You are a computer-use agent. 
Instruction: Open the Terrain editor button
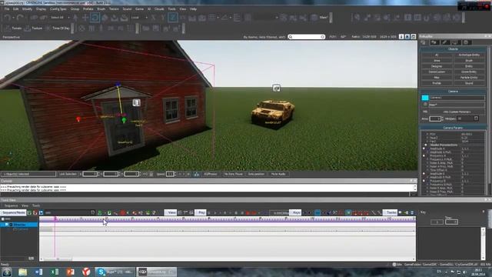coord(14,28)
